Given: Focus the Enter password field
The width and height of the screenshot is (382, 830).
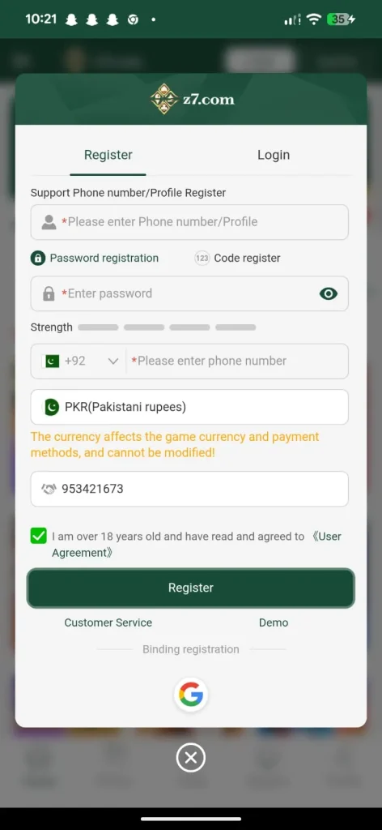Looking at the screenshot, I should [189, 293].
